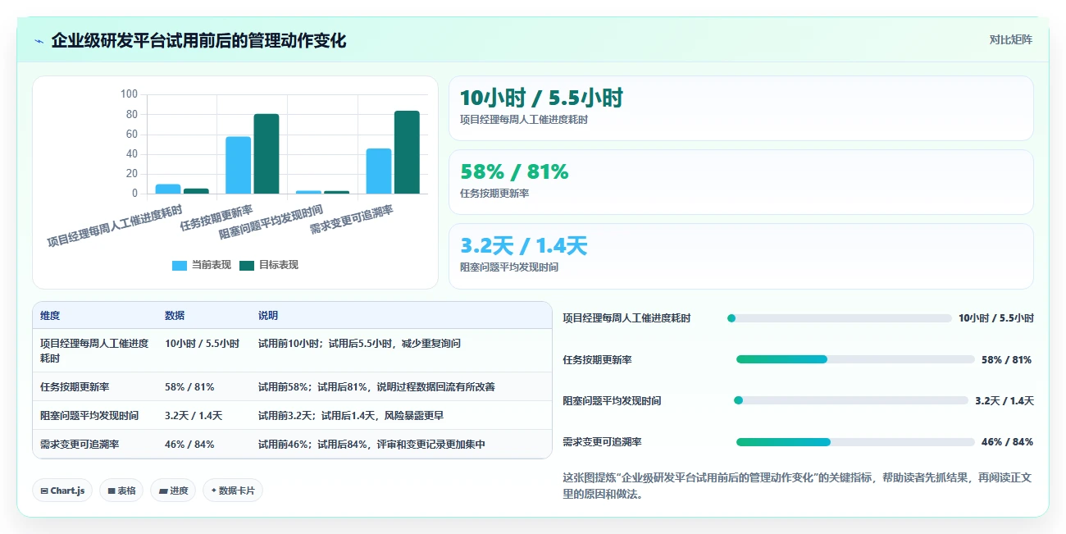The image size is (1066, 534).
Task: Click the large 3.2天 / 1.4天 data card
Action: point(741,256)
